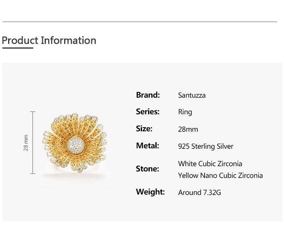Image resolution: width=284 pixels, height=246 pixels.
Task: Click the Ring series value
Action: coord(185,112)
